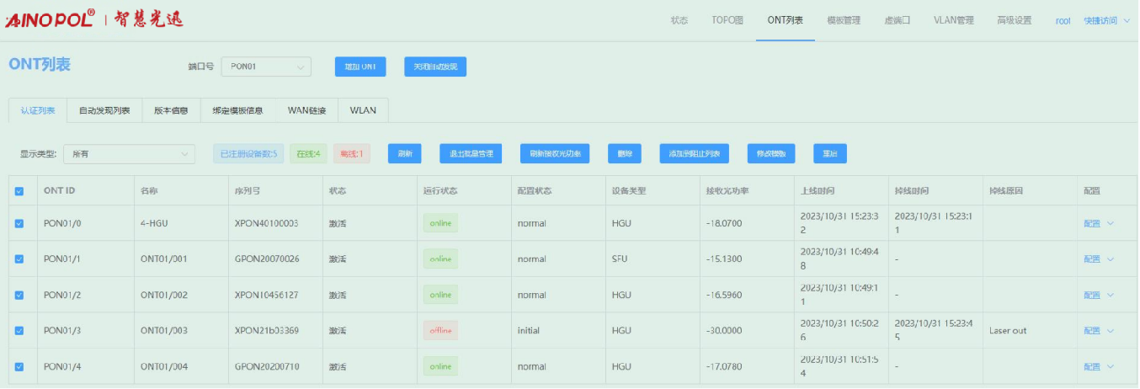Image resolution: width=1140 pixels, height=389 pixels.
Task: Click the red 离线:1 offline count tag
Action: click(x=352, y=153)
